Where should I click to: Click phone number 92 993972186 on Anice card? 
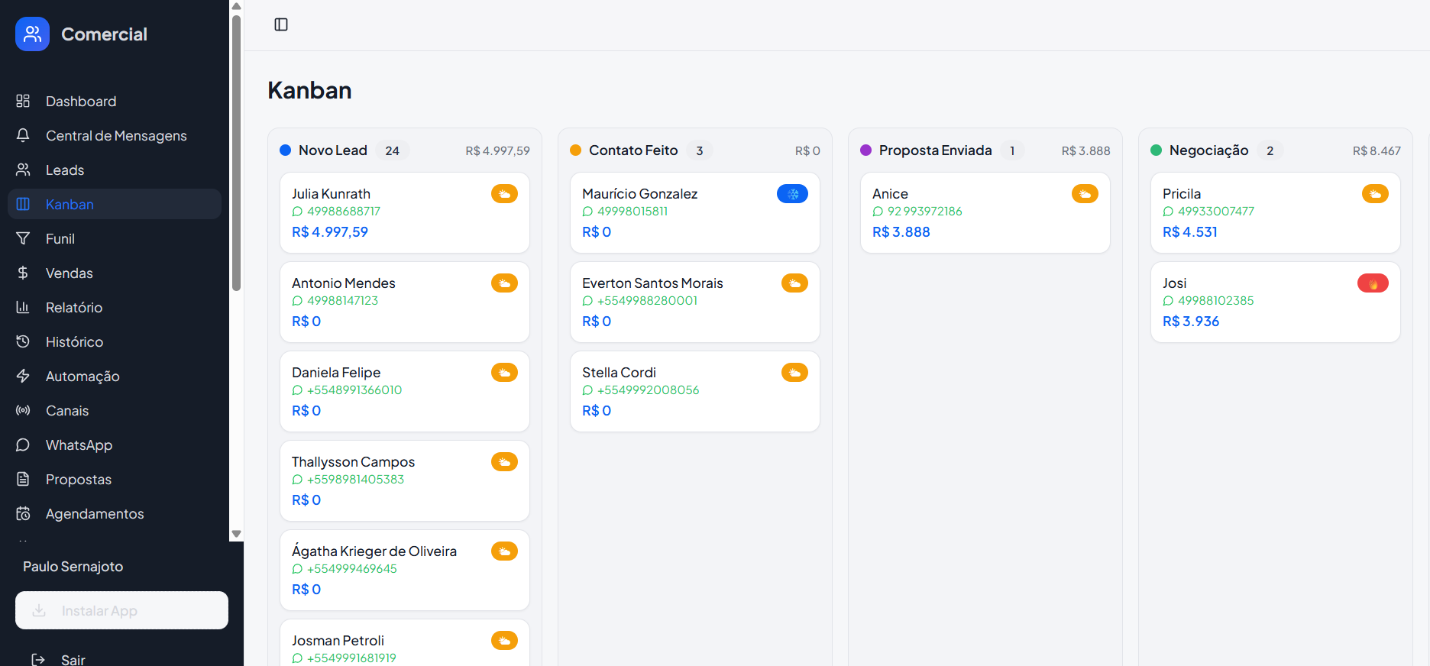(924, 212)
